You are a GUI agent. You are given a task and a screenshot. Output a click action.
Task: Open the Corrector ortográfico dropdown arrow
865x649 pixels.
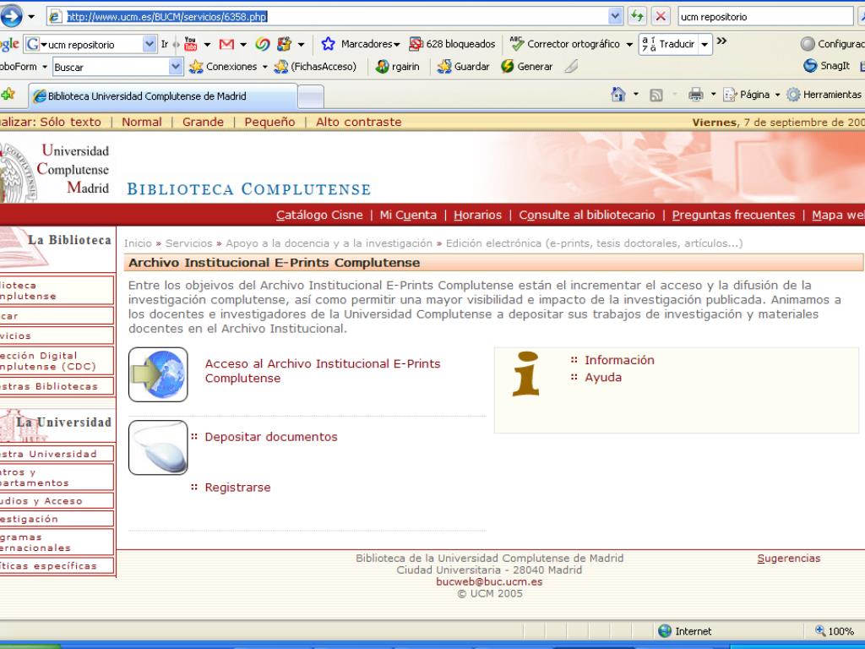[629, 44]
